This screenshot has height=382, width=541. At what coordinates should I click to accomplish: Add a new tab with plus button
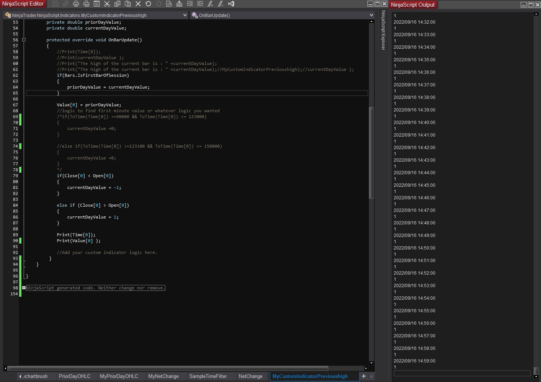[364, 376]
